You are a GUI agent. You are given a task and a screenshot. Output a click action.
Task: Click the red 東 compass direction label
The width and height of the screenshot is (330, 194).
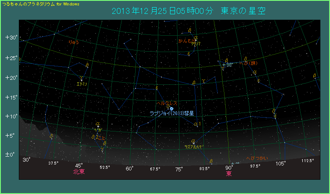click(x=229, y=173)
